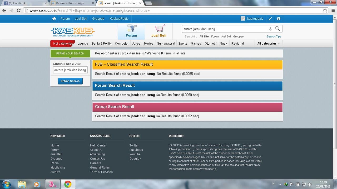The width and height of the screenshot is (337, 189).
Task: Open Term of Services footer link
Action: [x=101, y=172]
